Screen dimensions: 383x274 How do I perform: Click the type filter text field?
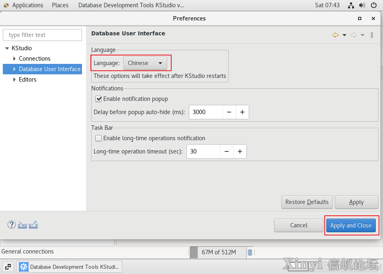[42, 35]
